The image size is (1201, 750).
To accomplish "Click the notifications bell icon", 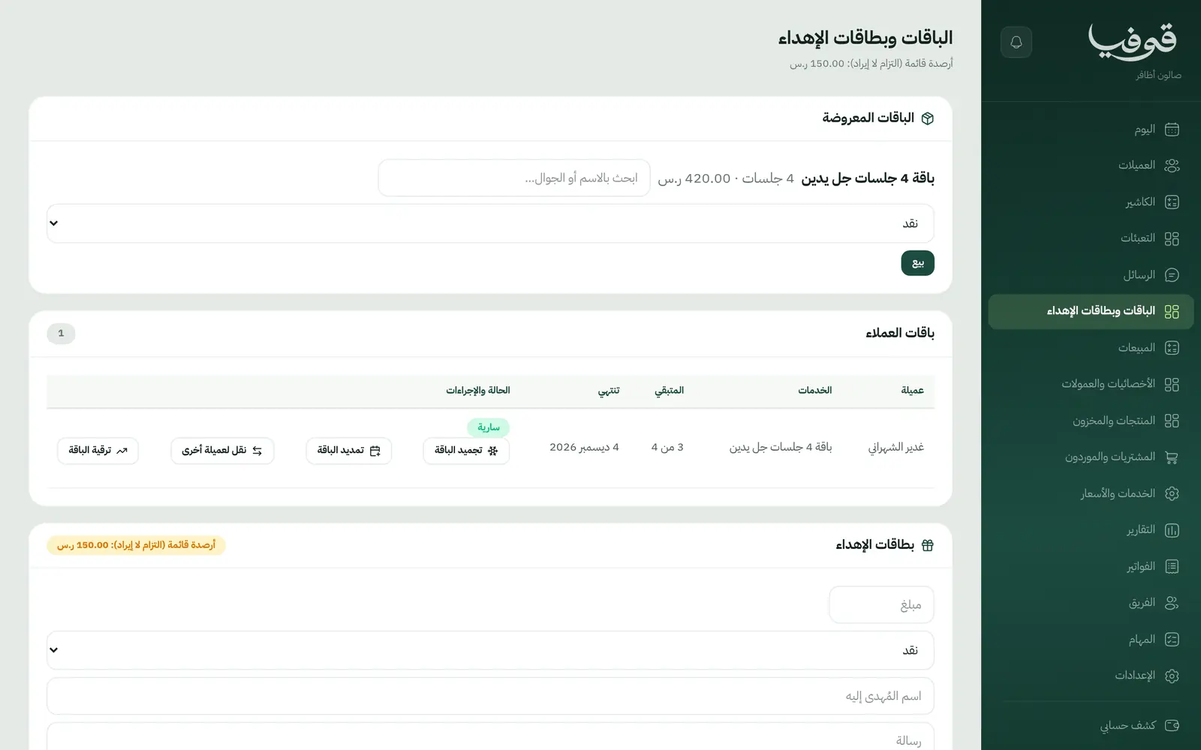I will click(1016, 42).
